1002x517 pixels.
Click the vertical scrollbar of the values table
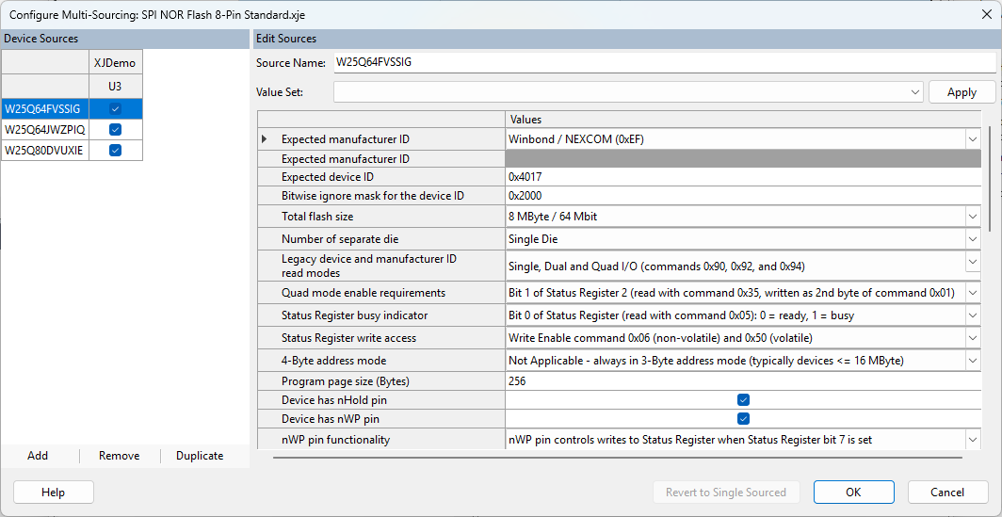(989, 179)
